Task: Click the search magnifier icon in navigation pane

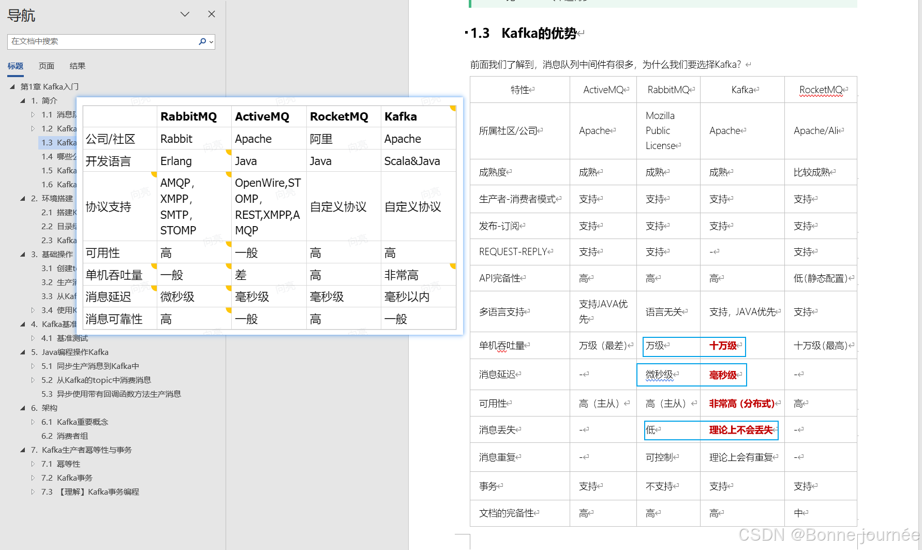Action: click(x=202, y=41)
